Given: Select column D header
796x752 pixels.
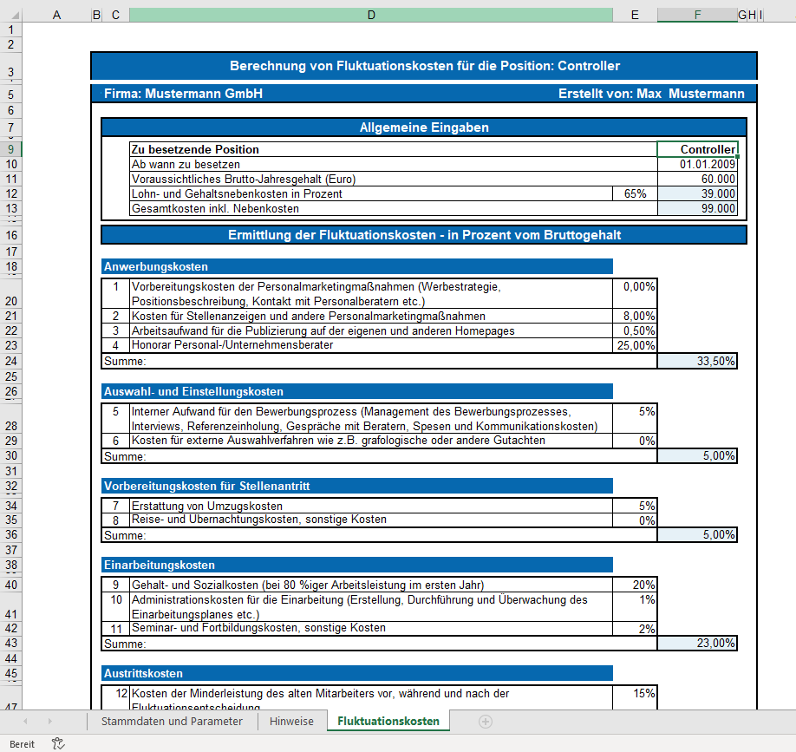Looking at the screenshot, I should point(371,16).
